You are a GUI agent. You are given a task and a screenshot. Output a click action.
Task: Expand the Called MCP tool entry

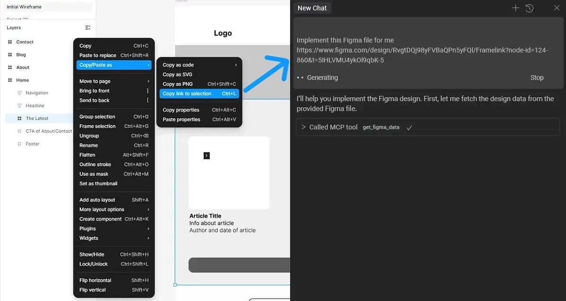303,127
